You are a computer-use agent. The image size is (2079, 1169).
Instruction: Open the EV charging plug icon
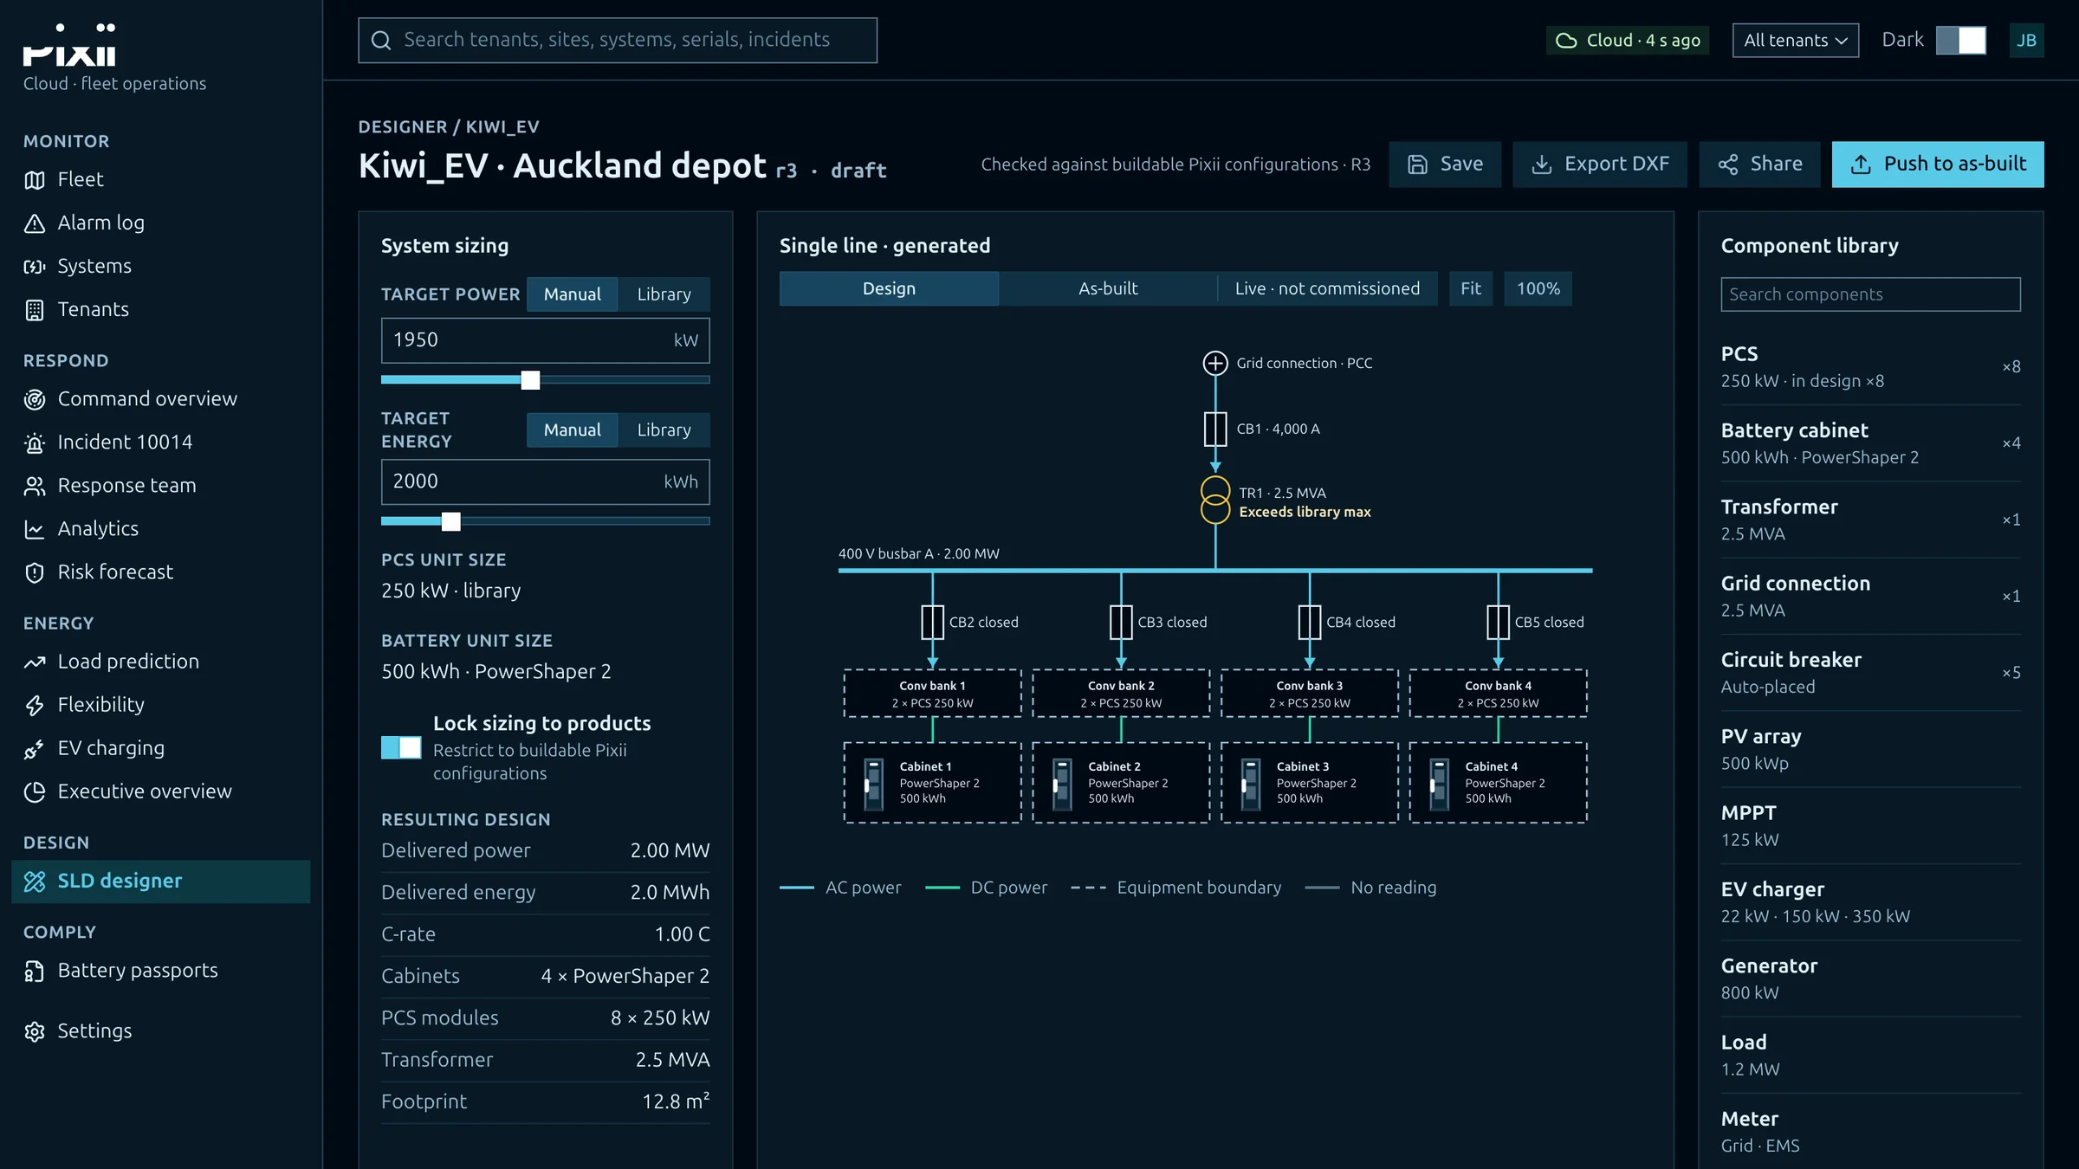coord(34,748)
